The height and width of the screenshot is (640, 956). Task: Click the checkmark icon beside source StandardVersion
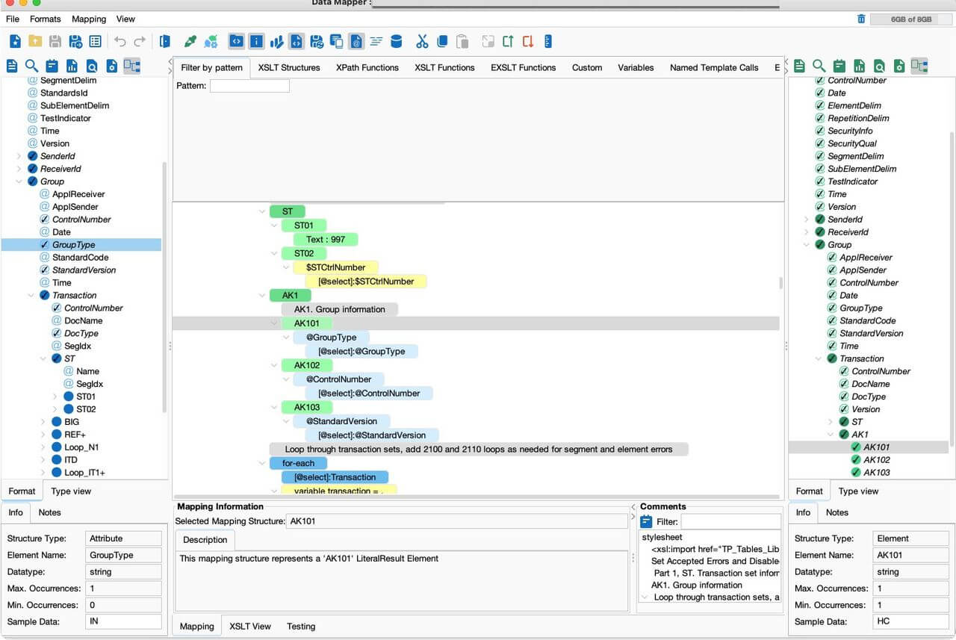click(44, 270)
